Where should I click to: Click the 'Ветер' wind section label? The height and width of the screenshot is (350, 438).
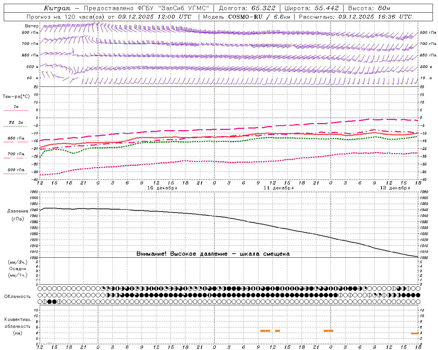32,26
